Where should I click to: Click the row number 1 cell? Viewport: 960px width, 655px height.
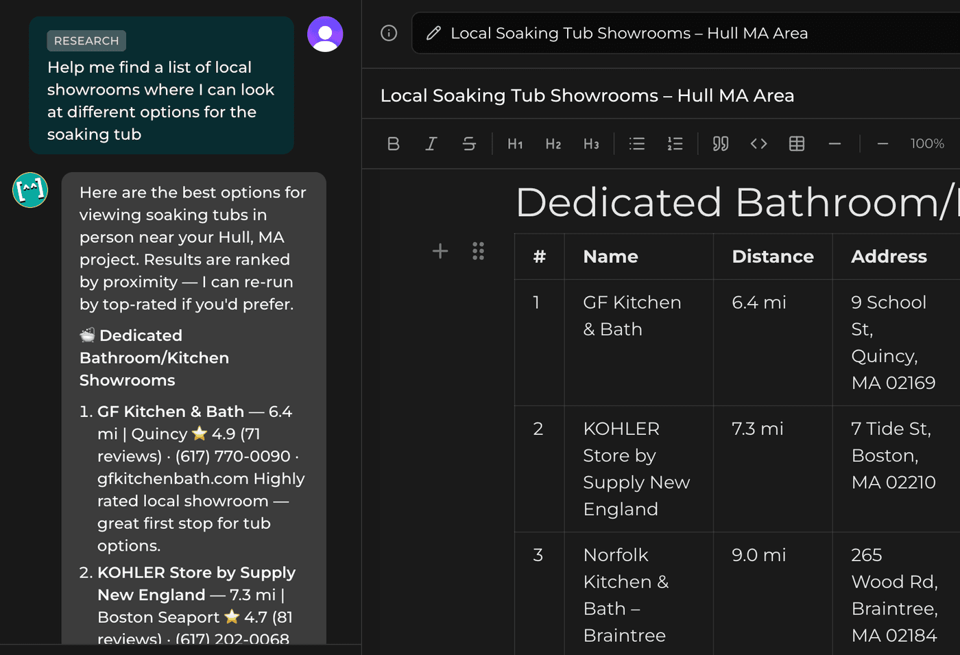[x=540, y=342]
